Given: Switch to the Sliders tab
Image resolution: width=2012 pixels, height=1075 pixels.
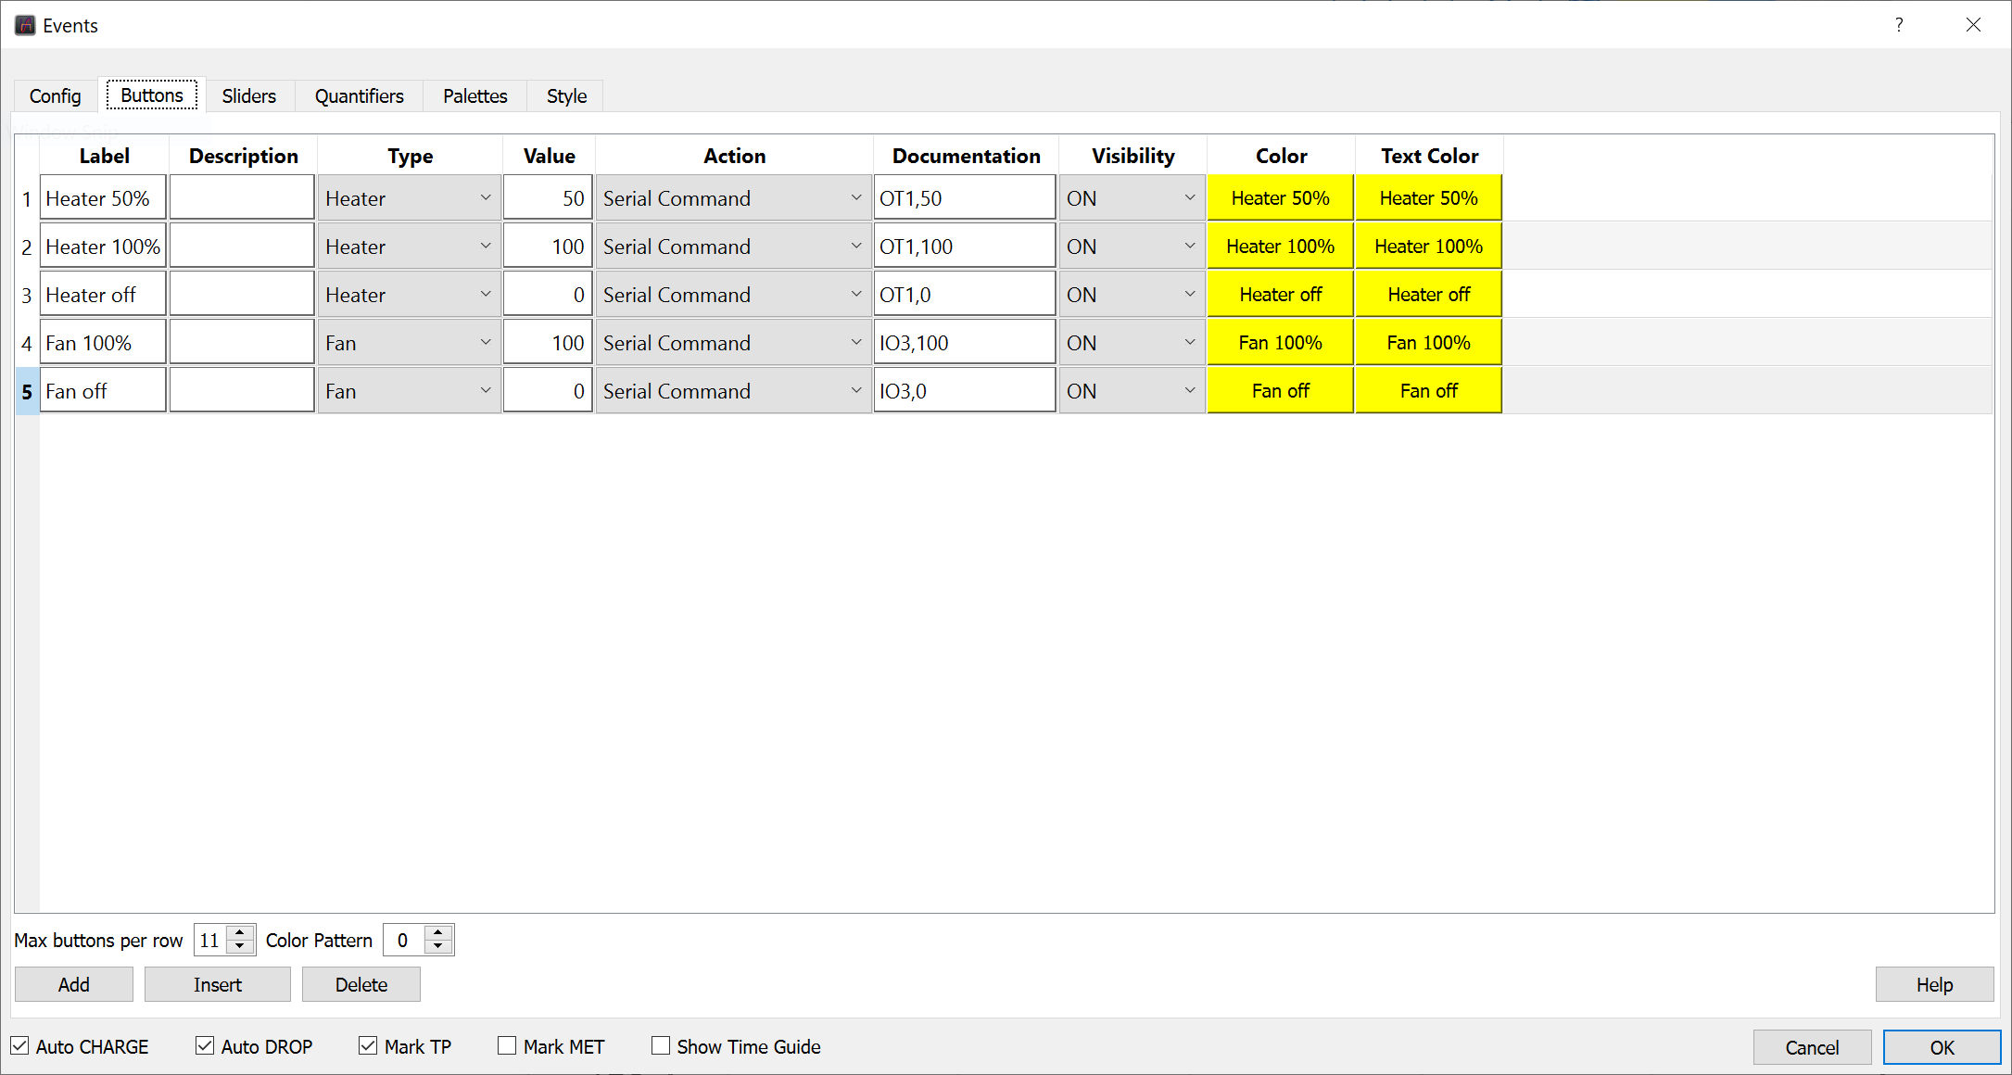Looking at the screenshot, I should (248, 96).
